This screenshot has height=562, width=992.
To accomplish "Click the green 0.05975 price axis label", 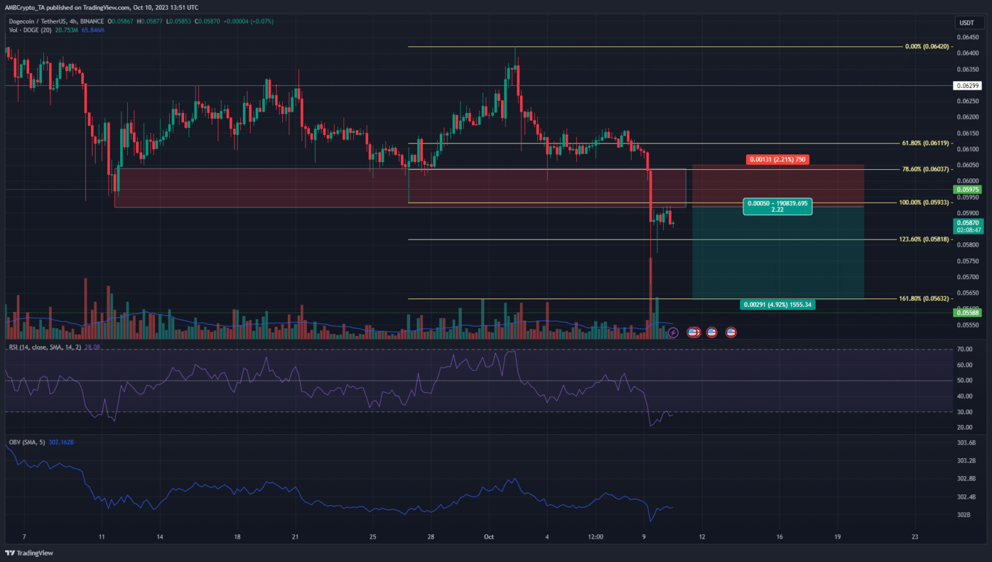I will (967, 190).
